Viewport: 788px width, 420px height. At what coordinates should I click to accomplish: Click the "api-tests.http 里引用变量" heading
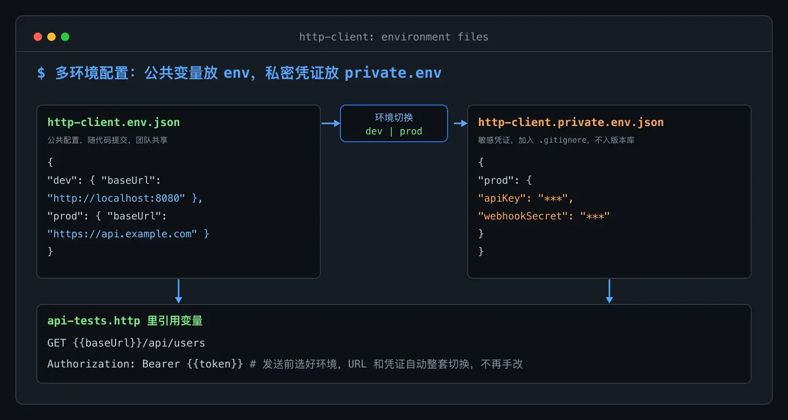click(x=125, y=321)
